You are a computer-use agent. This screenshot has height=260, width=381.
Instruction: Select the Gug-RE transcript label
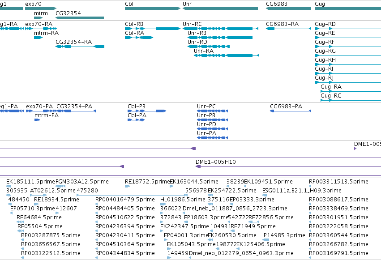click(x=325, y=33)
